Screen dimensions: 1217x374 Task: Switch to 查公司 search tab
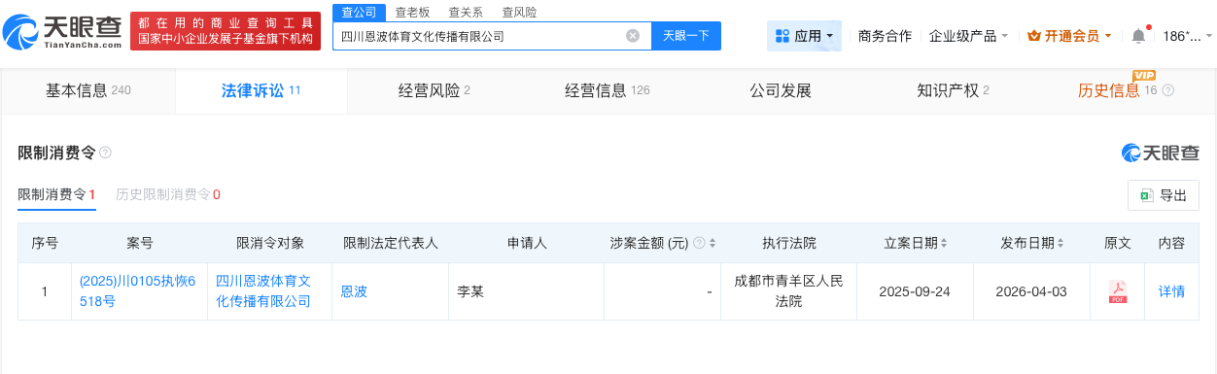click(359, 13)
